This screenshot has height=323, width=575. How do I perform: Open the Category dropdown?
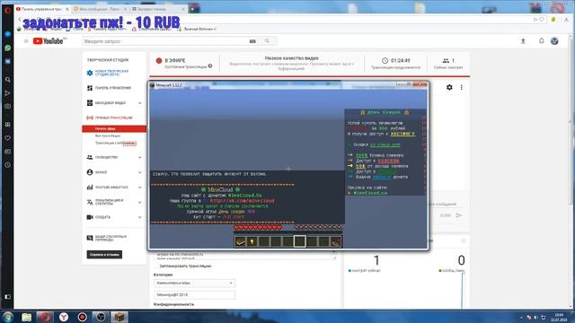[x=194, y=284]
